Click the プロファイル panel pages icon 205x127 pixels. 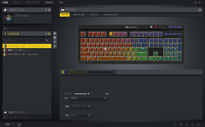tap(5, 10)
